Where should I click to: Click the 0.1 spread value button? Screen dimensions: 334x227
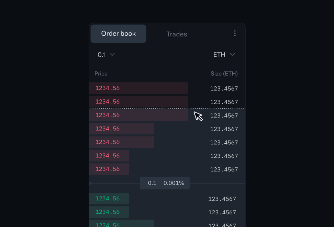coord(152,183)
